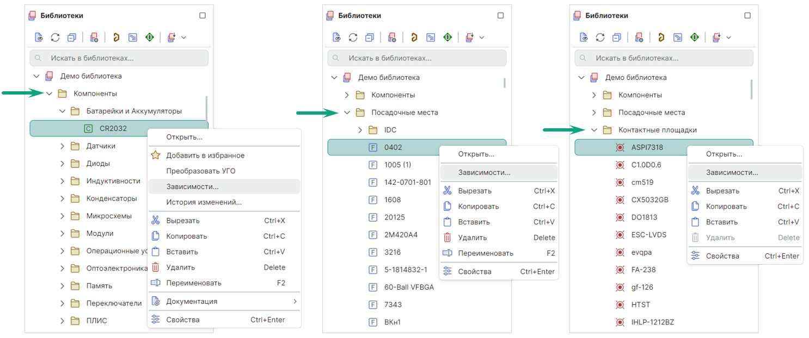Toggle the square box in middle panel header
809x338 pixels.
pyautogui.click(x=501, y=16)
